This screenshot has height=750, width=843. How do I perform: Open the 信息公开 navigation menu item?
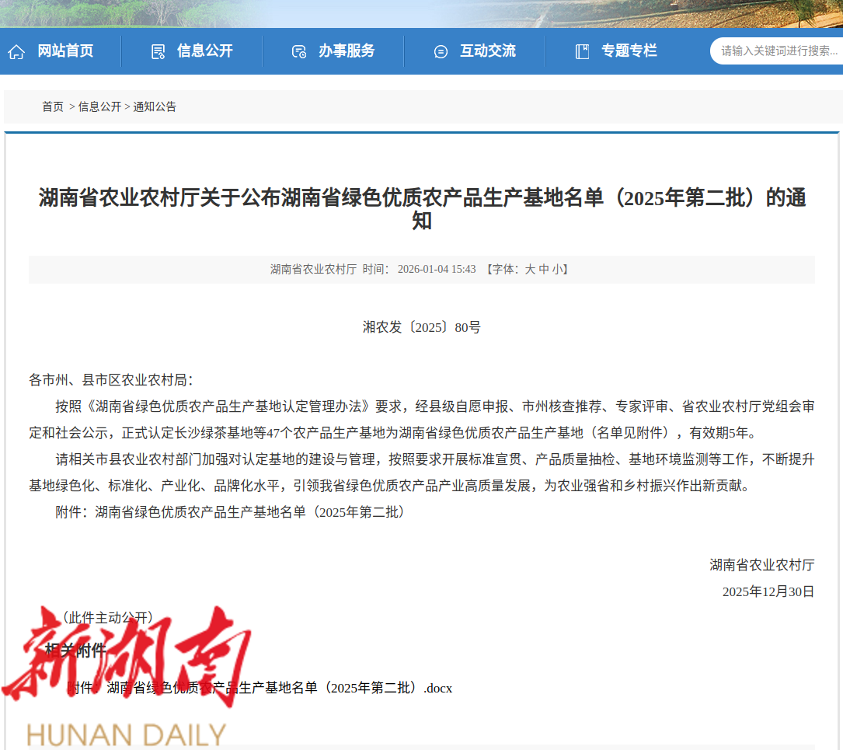tap(205, 51)
